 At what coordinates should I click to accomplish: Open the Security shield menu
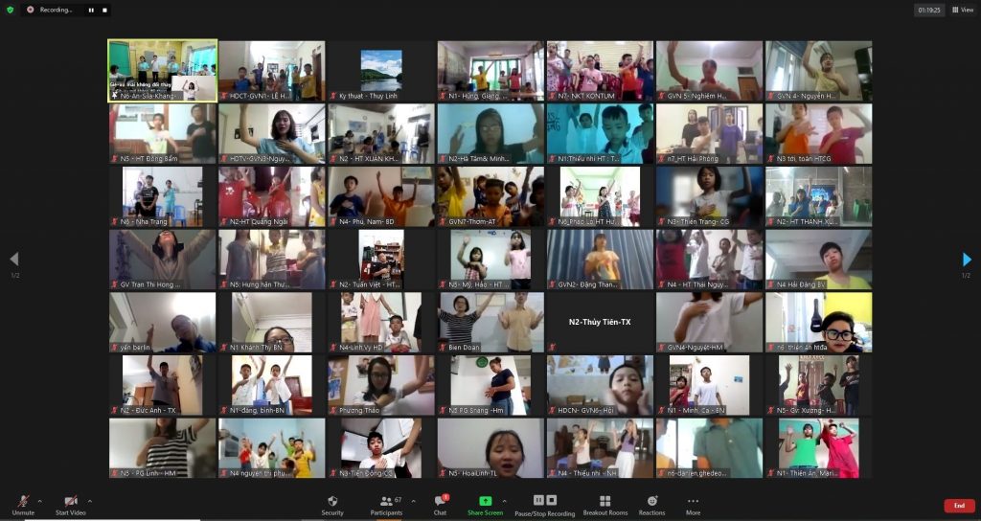point(332,506)
